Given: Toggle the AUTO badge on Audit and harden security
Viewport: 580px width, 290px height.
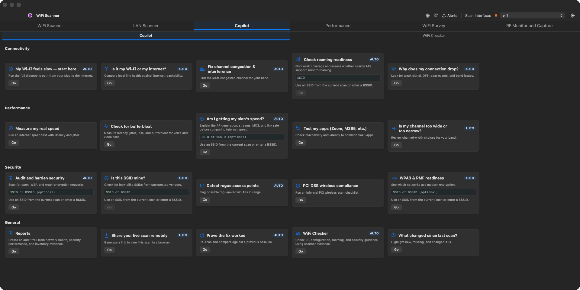Looking at the screenshot, I should pos(87,178).
